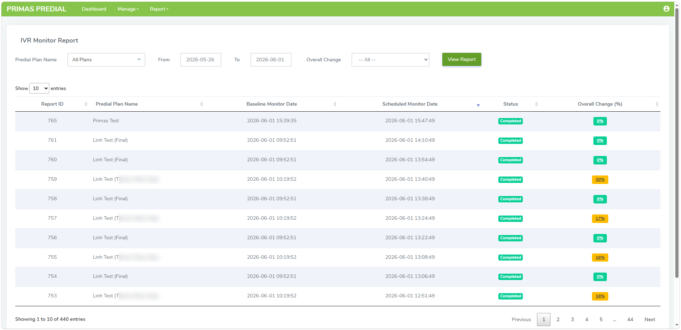The height and width of the screenshot is (330, 681).
Task: Click report ID 761 cell
Action: click(52, 140)
